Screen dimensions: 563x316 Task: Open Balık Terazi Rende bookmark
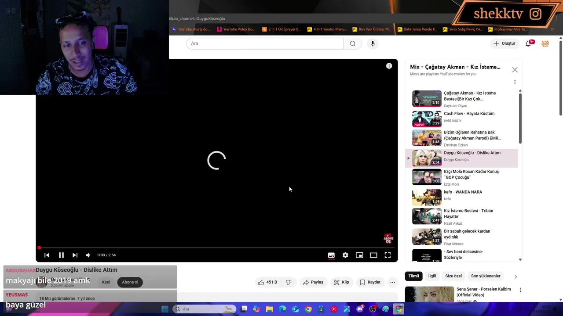click(x=417, y=29)
